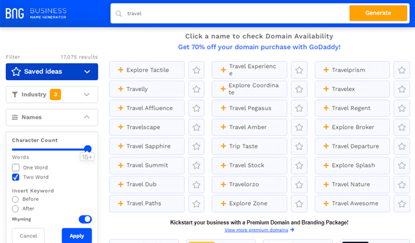Click the search magnifier icon
The width and height of the screenshot is (415, 243).
tap(119, 13)
